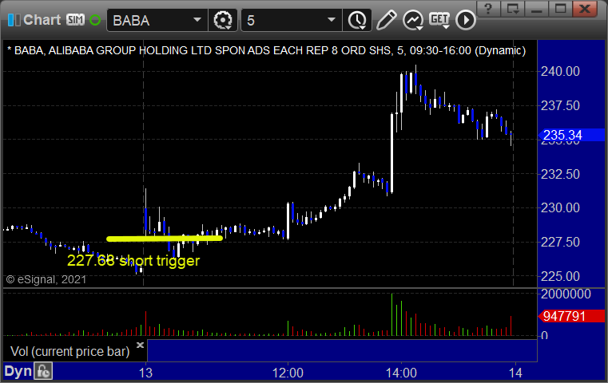Minimize the chart window

[x=537, y=9]
